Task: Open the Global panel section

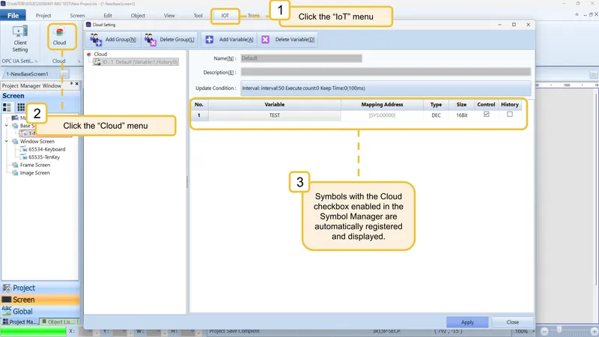Action: click(40, 311)
